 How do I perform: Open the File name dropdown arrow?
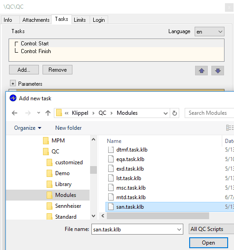tap(179, 230)
